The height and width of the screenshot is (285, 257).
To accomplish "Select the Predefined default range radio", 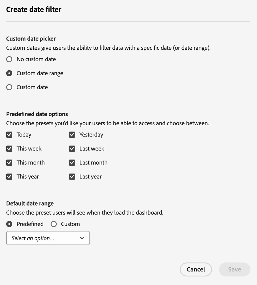I will (x=9, y=224).
